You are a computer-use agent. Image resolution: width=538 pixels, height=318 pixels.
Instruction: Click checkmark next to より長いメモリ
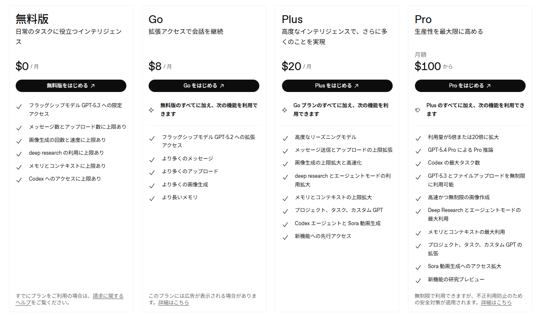click(152, 198)
